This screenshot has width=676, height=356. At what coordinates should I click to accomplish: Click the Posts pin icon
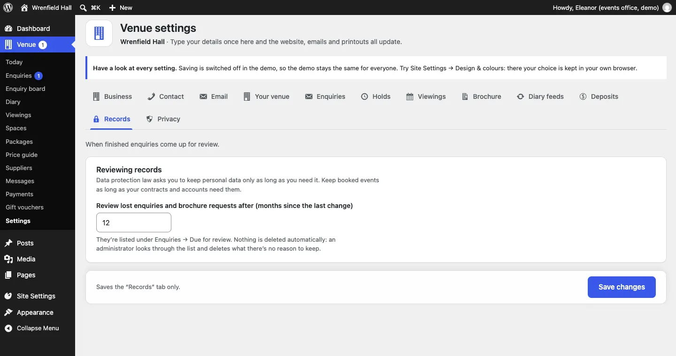point(8,243)
